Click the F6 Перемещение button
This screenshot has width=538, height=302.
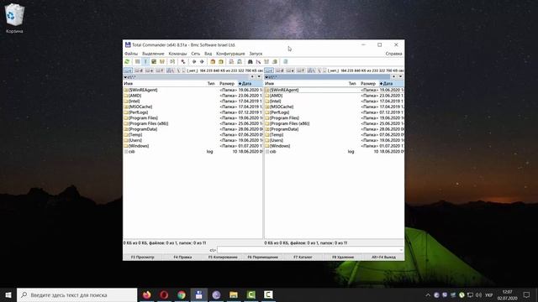pos(263,258)
